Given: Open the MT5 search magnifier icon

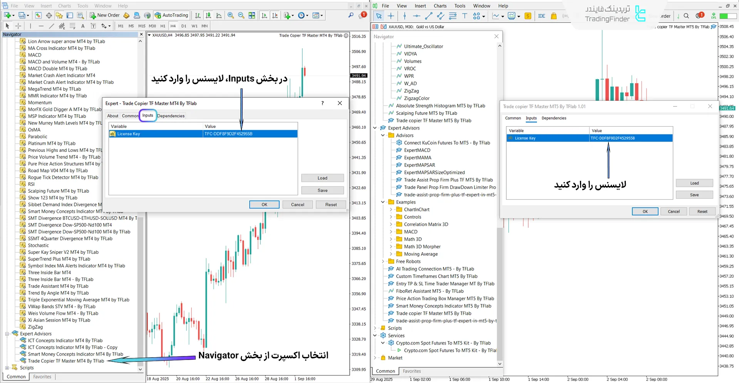Looking at the screenshot, I should pyautogui.click(x=686, y=16).
